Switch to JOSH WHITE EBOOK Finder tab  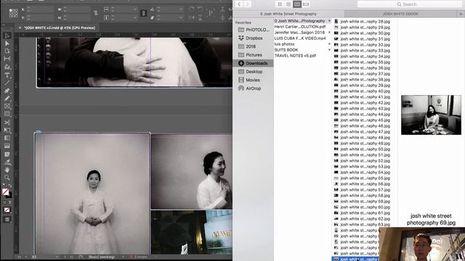(x=400, y=14)
